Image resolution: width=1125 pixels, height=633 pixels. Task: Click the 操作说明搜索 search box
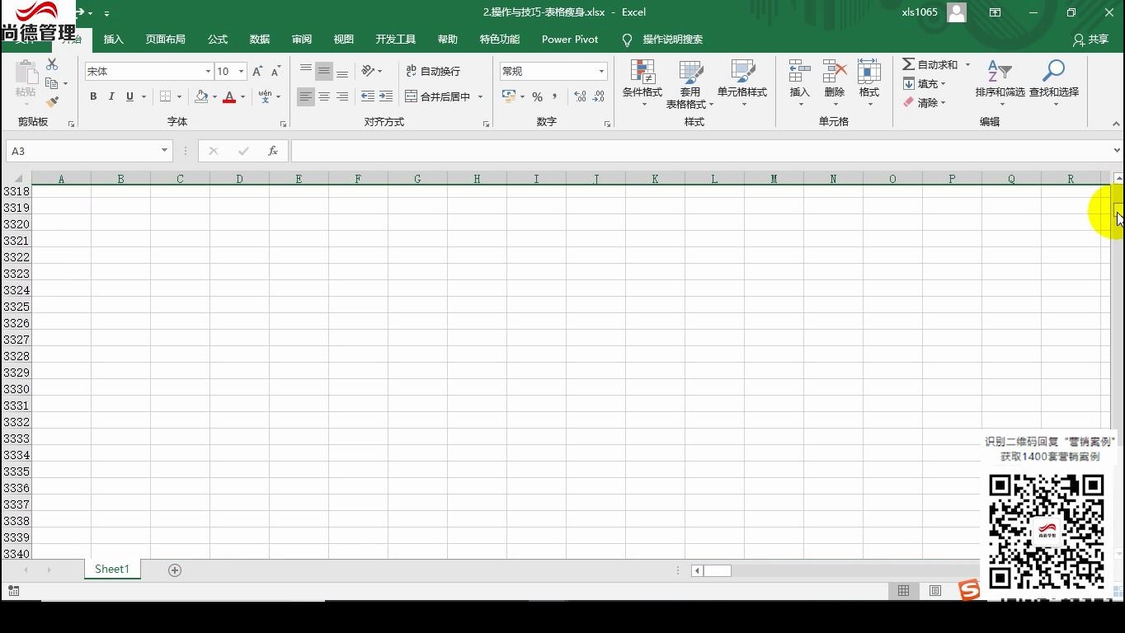662,40
